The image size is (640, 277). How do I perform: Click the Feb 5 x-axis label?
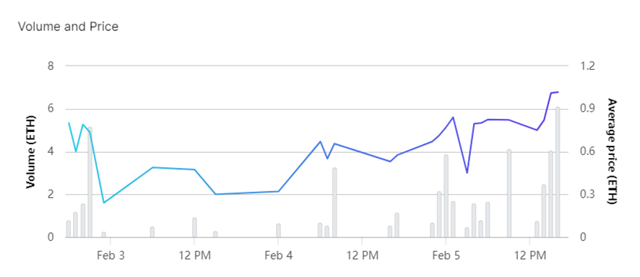(446, 255)
